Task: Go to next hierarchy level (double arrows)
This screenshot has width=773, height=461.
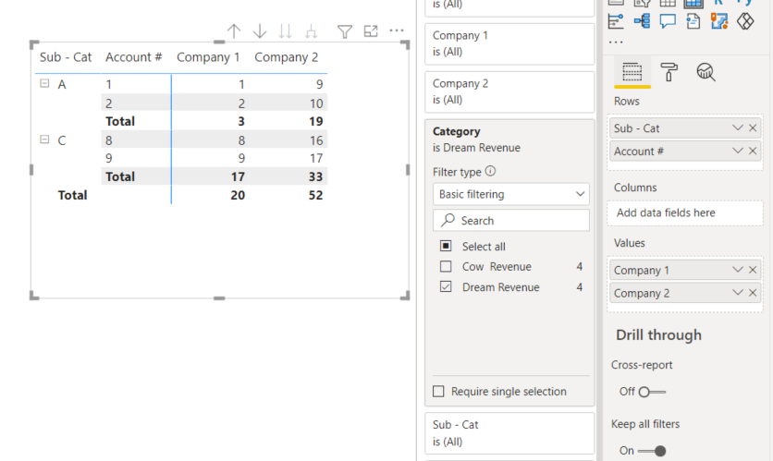Action: [285, 31]
